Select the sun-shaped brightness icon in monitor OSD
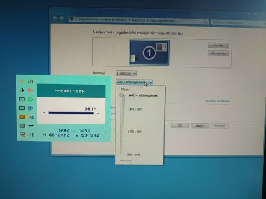Viewport: 266px width, 199px height. point(22,81)
